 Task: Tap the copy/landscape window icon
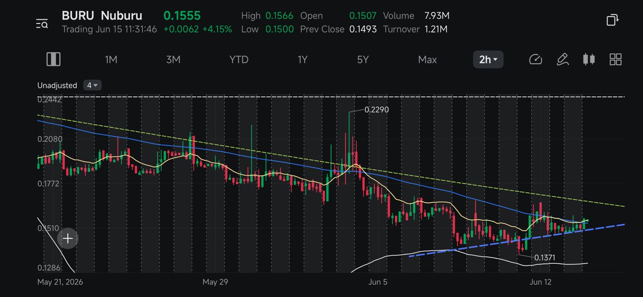point(612,20)
